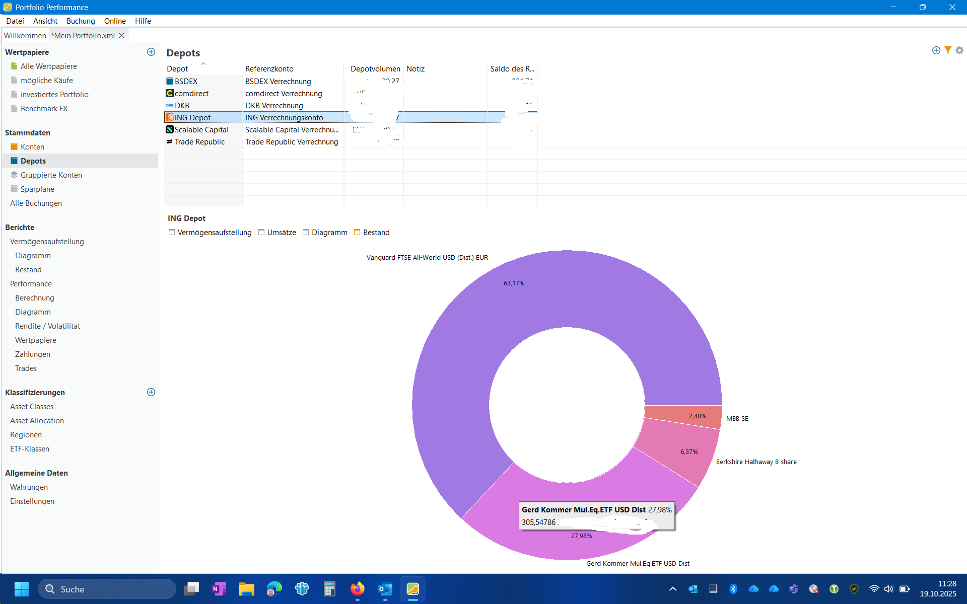Select the Trade Republic depot row
The width and height of the screenshot is (967, 604).
tap(199, 142)
